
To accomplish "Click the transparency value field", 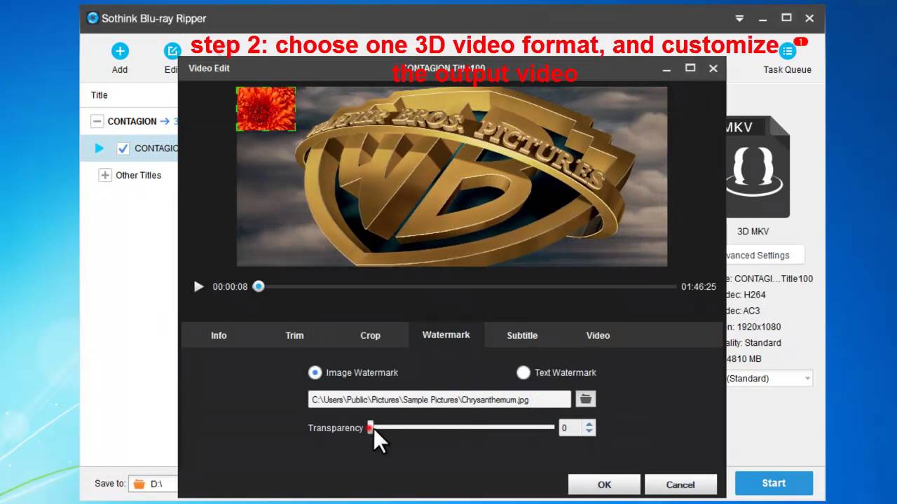I will click(x=571, y=428).
